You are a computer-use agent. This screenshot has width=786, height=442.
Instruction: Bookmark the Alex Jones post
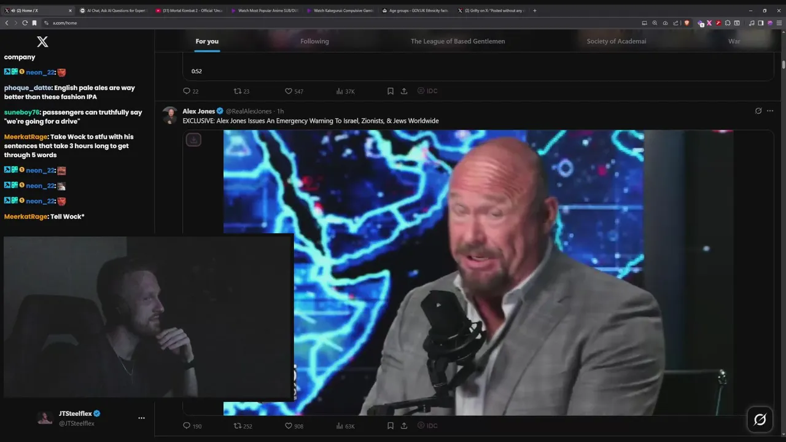(x=390, y=425)
